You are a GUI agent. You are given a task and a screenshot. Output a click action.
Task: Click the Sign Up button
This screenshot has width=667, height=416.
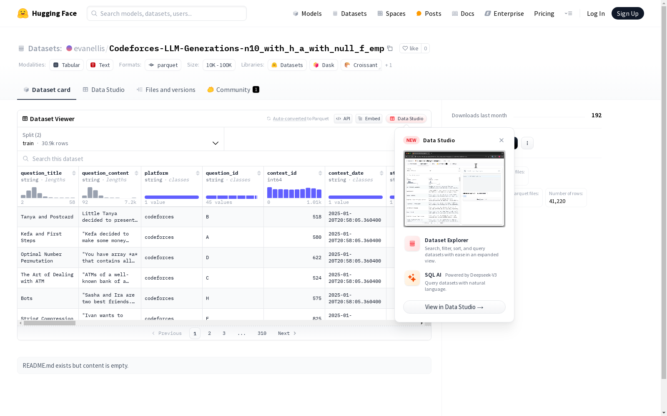click(x=627, y=13)
